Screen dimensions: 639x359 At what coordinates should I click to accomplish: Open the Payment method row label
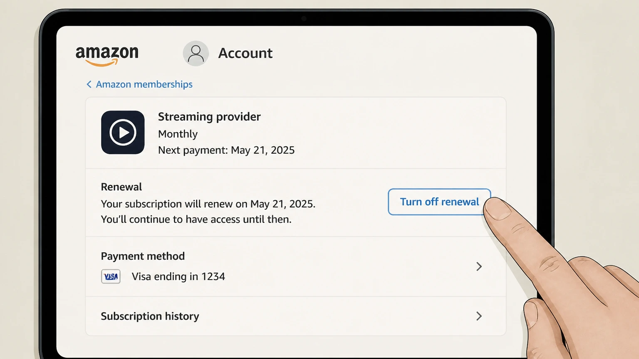click(143, 256)
